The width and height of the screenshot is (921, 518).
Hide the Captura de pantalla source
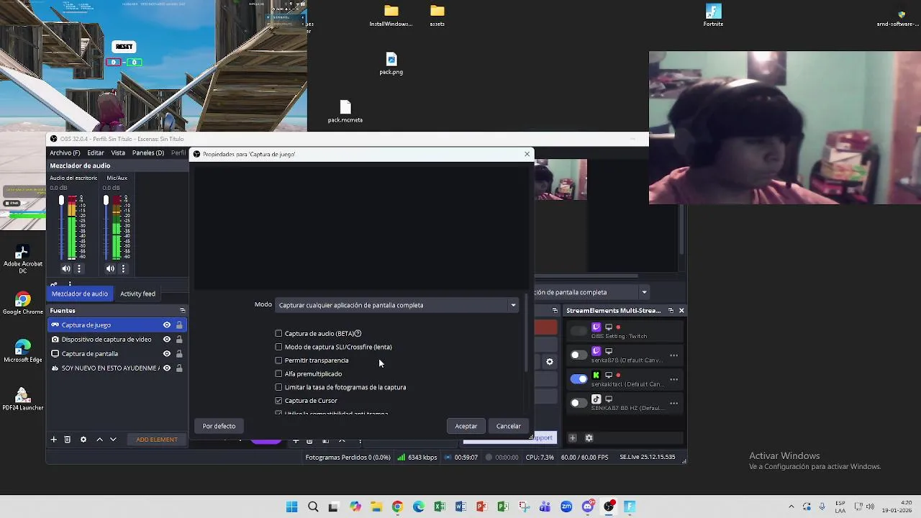167,354
